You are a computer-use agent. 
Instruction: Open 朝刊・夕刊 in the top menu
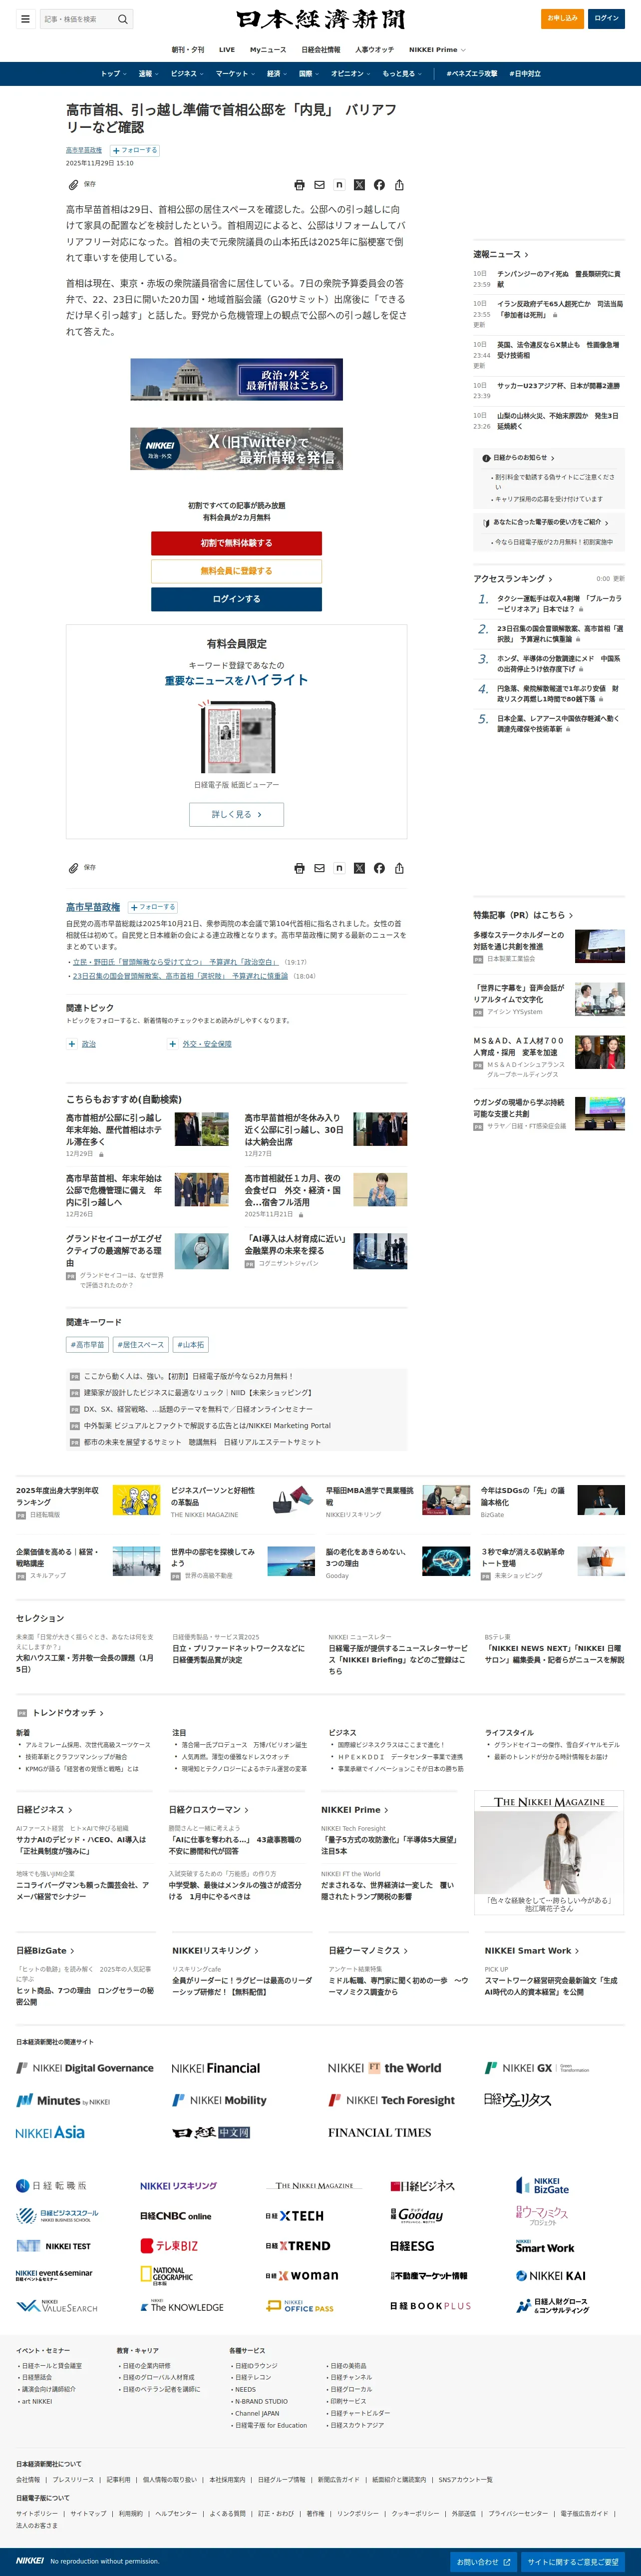pos(187,50)
